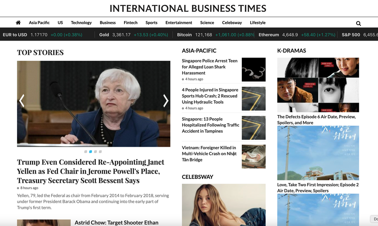Open the K-DRAMAS section heading
Image resolution: width=378 pixels, height=226 pixels.
(x=292, y=51)
